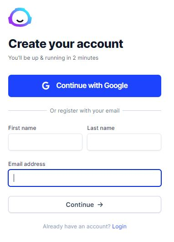Click the word Google on the blue button
The height and width of the screenshot is (242, 174).
[x=116, y=86]
